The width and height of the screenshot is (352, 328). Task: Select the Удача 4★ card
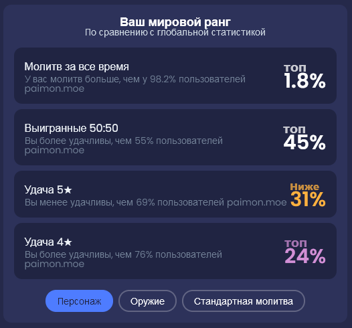click(175, 251)
